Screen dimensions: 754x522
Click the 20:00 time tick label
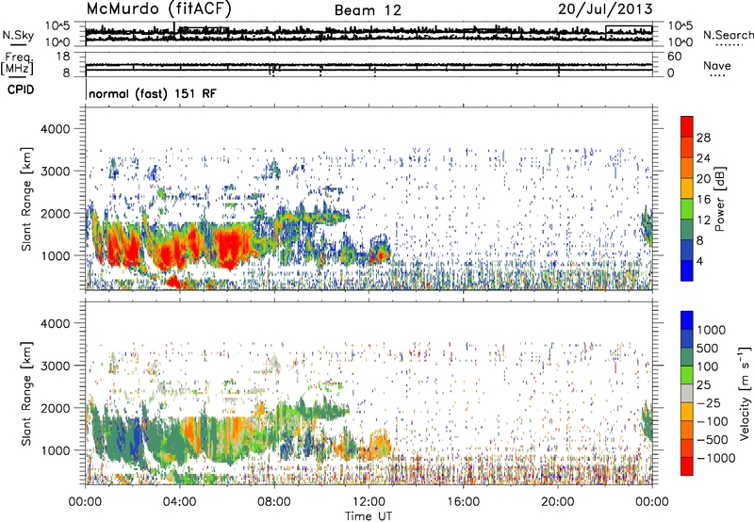pyautogui.click(x=558, y=502)
